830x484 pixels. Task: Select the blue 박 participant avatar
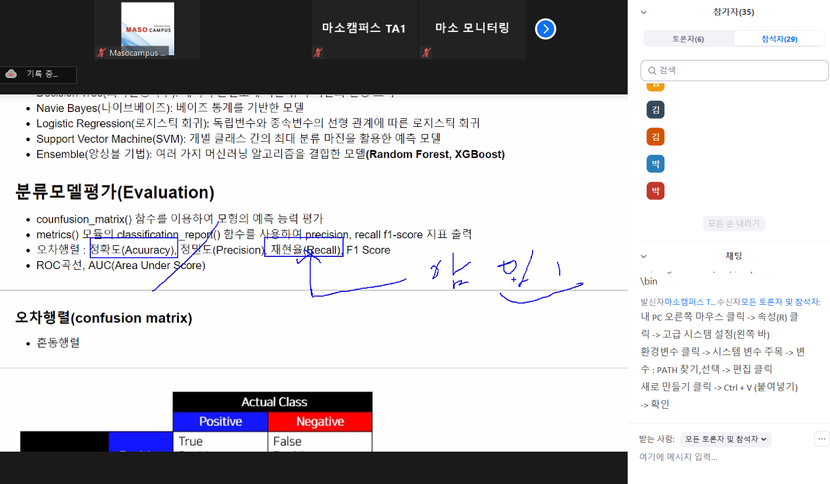[655, 164]
